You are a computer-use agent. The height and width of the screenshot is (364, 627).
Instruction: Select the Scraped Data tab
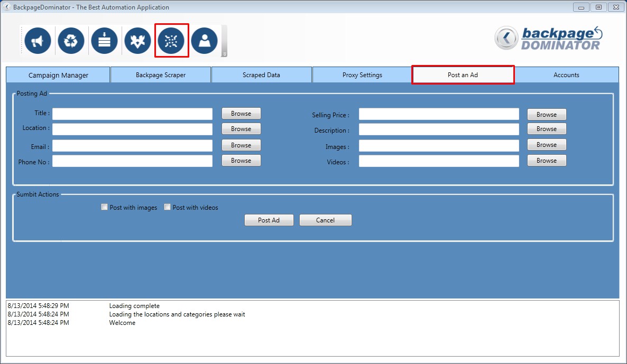[261, 74]
